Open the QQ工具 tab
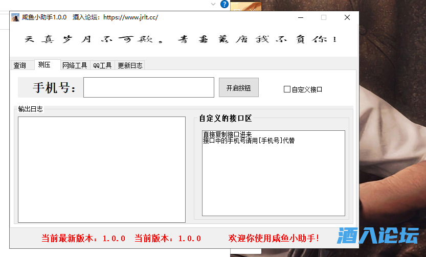Screen dimensions: 426x257 pyautogui.click(x=102, y=65)
